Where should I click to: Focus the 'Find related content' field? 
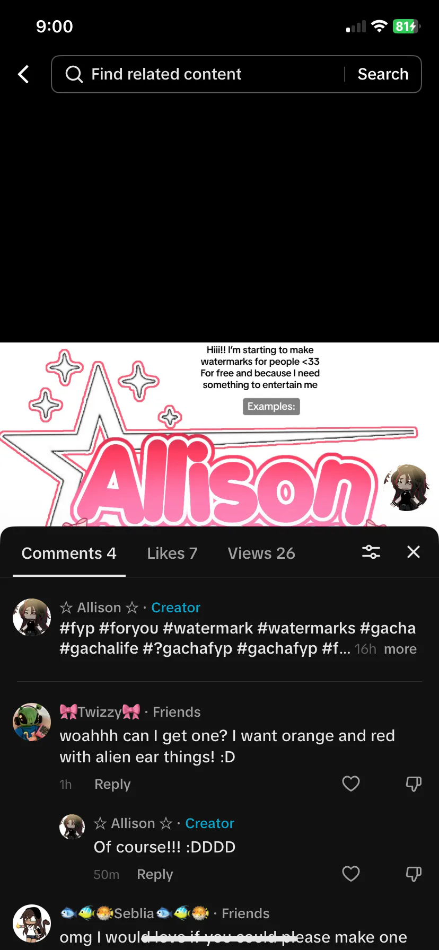point(212,74)
